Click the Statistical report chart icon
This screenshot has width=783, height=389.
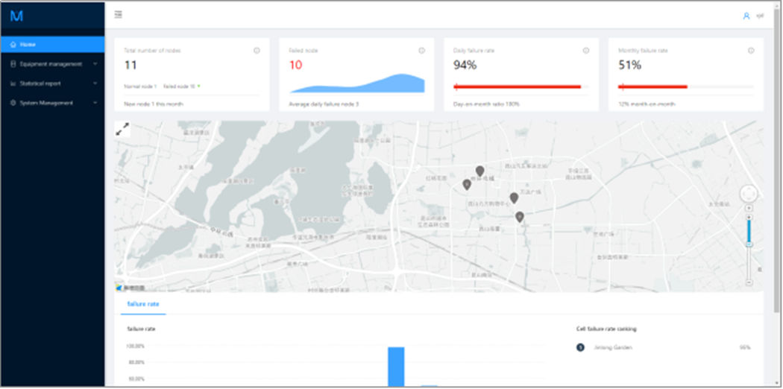point(13,83)
